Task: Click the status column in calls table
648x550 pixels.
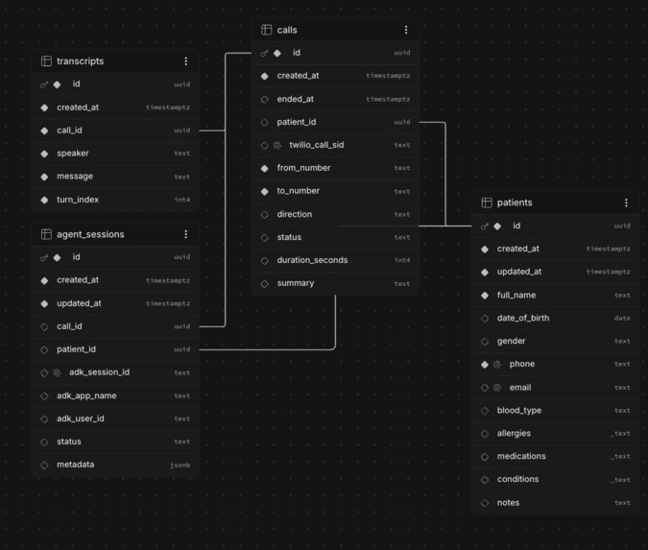Action: [x=336, y=237]
